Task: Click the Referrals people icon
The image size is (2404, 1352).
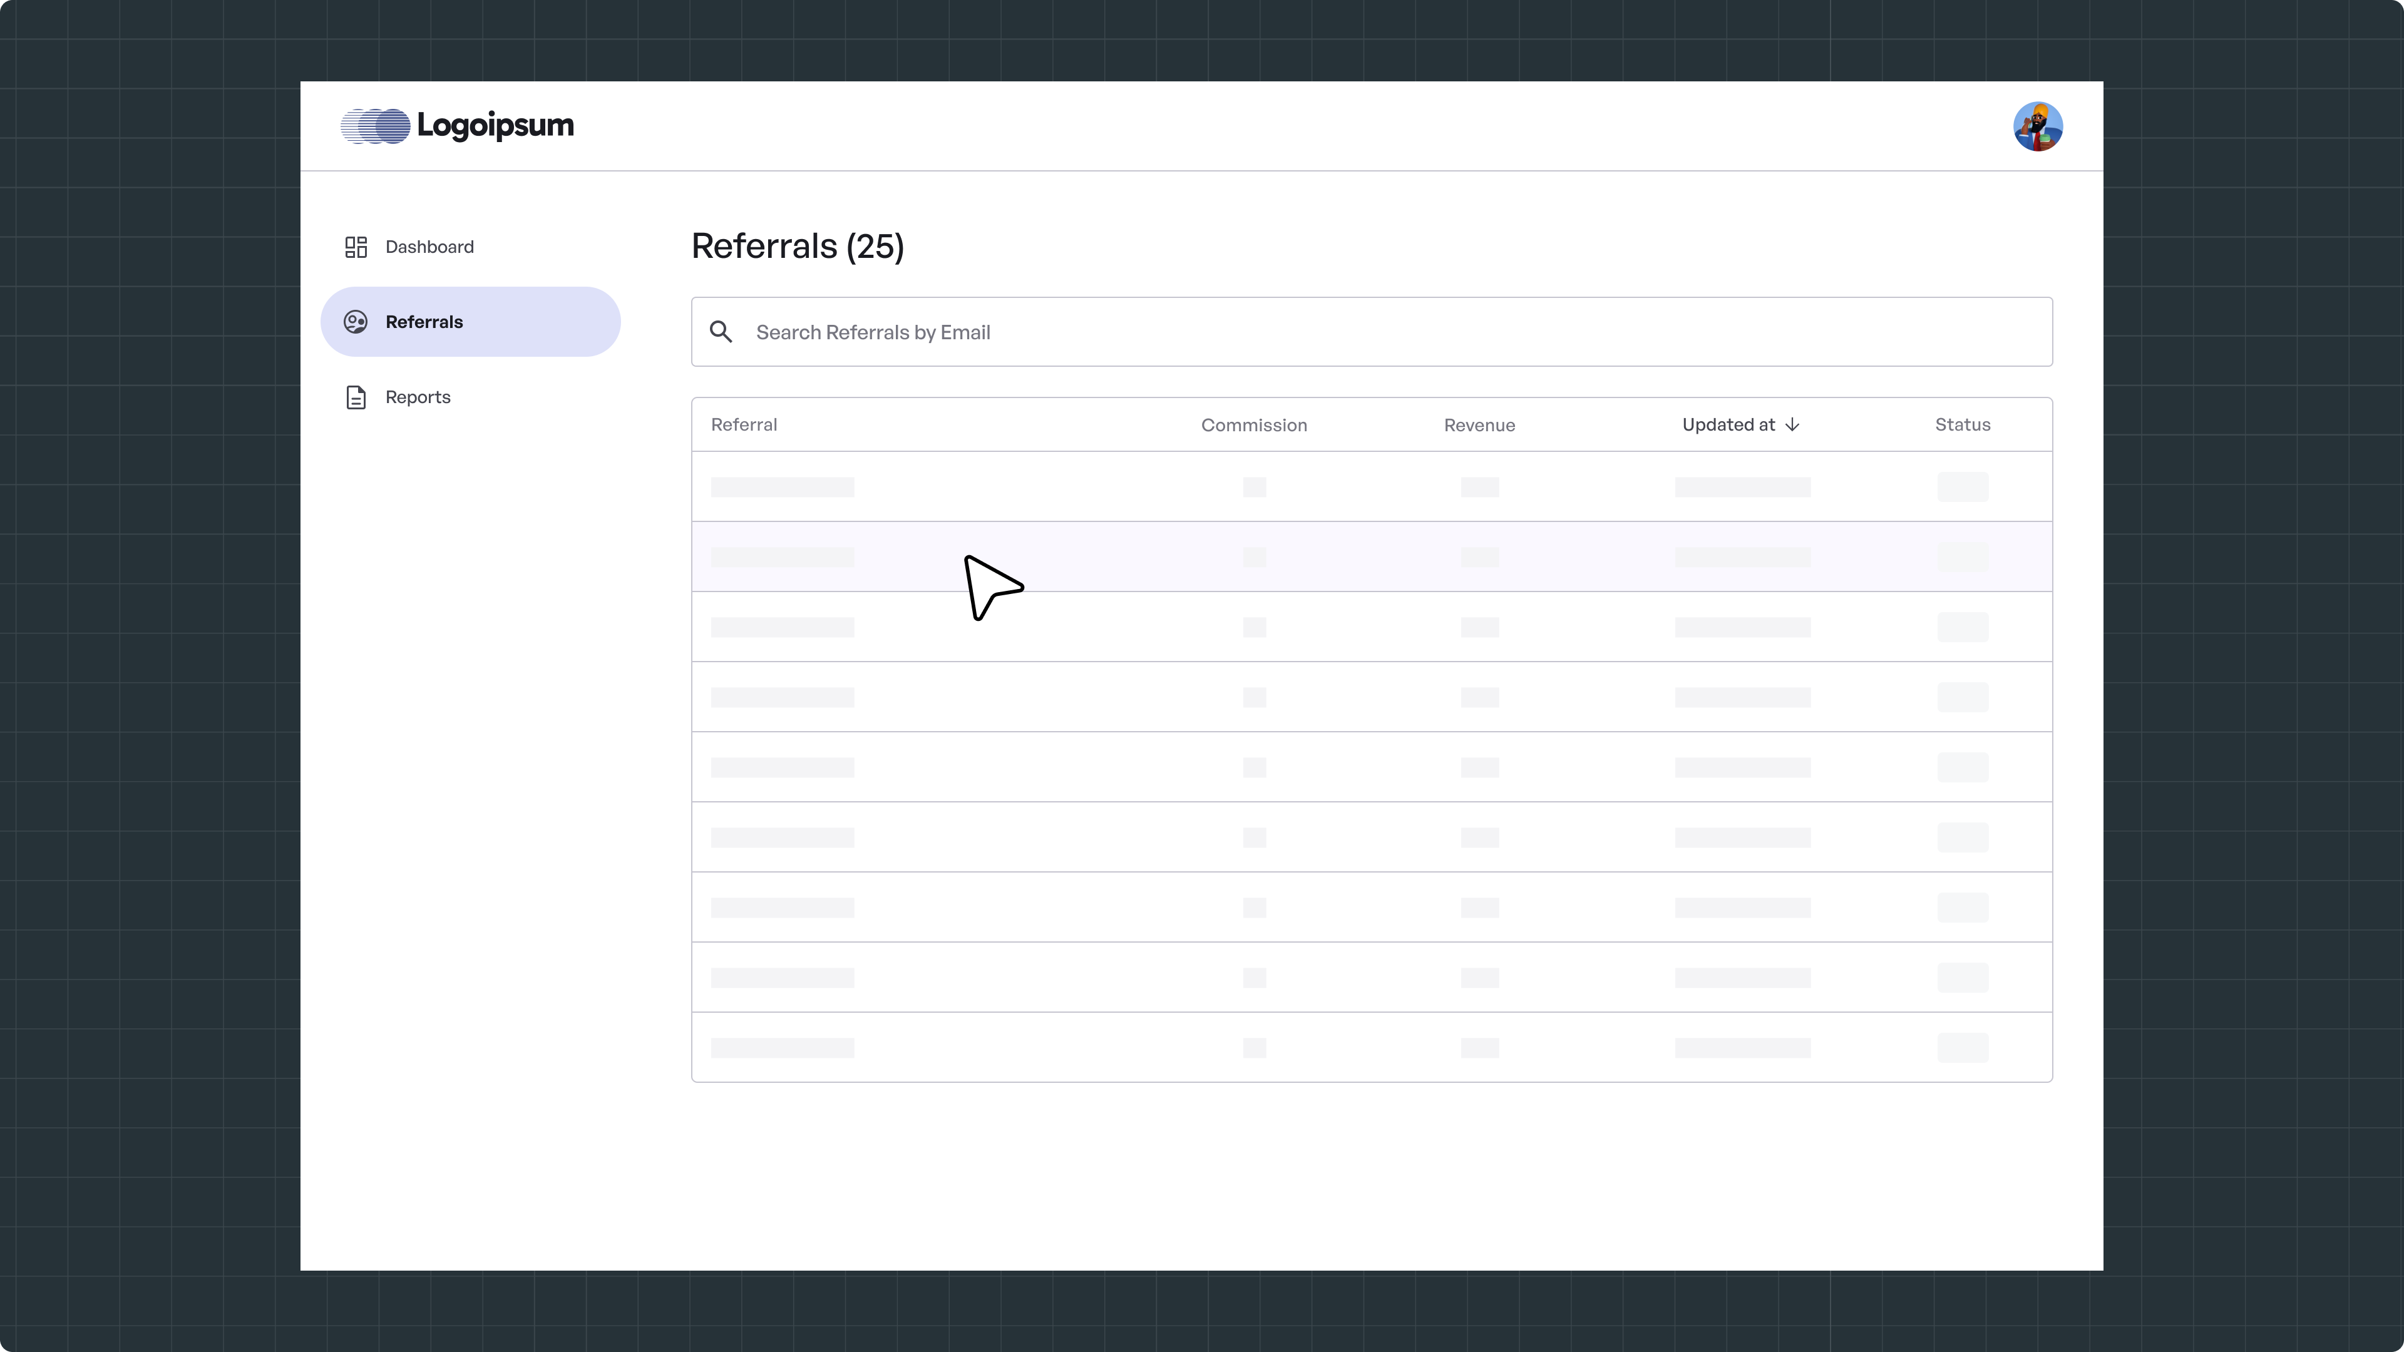Action: [x=356, y=322]
